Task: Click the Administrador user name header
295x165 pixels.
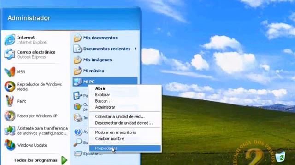Action: click(x=29, y=18)
